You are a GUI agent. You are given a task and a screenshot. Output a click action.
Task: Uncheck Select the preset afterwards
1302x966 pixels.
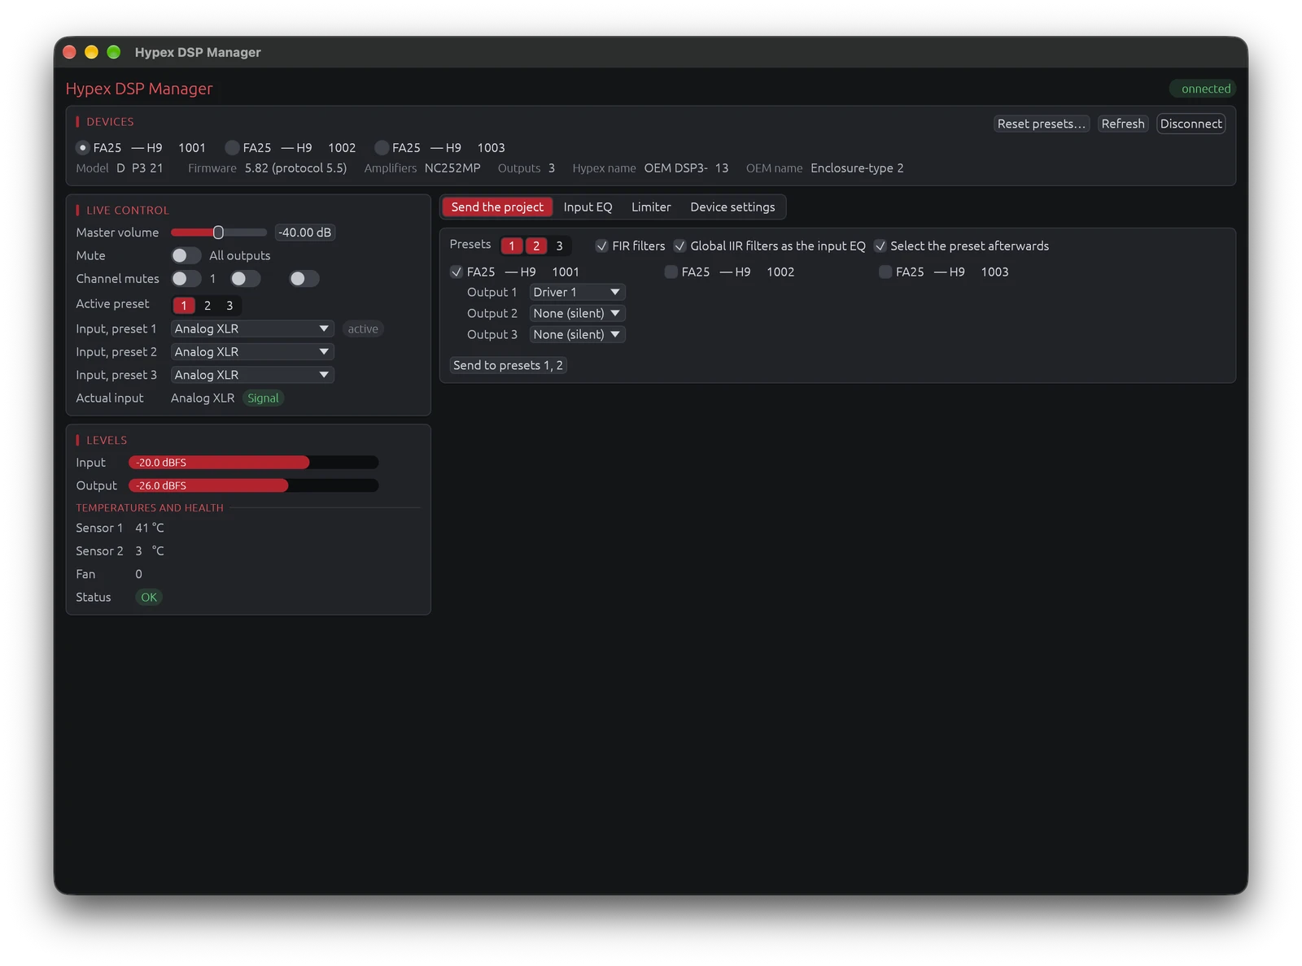point(880,246)
